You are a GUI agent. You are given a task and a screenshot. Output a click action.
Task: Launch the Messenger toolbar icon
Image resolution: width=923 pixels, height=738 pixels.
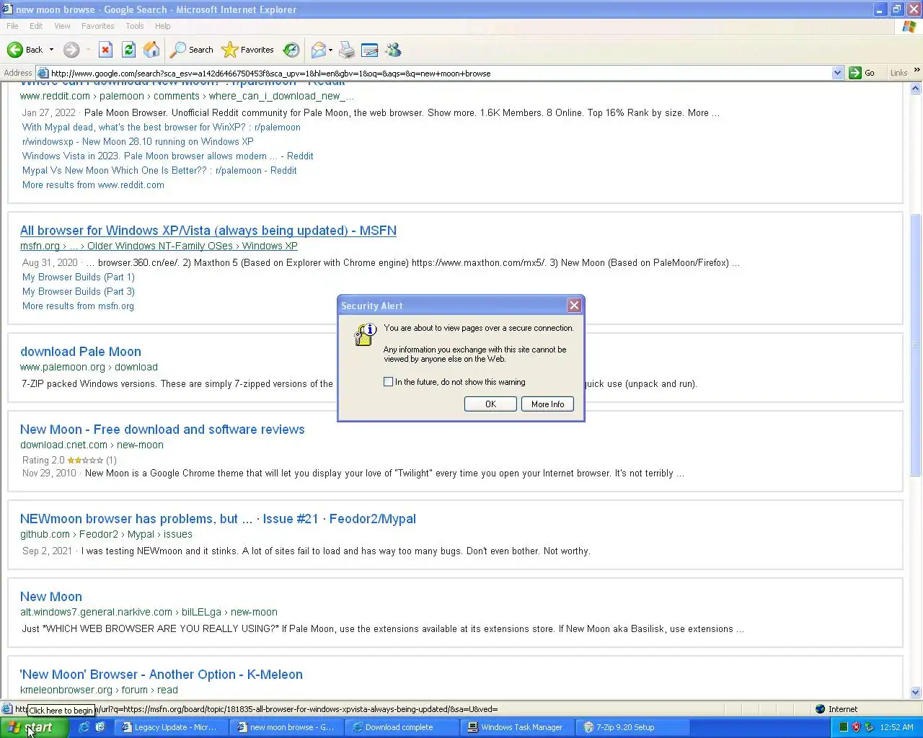pos(393,50)
